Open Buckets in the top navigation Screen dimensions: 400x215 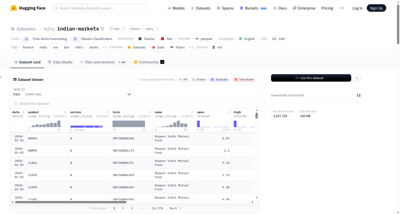point(253,8)
